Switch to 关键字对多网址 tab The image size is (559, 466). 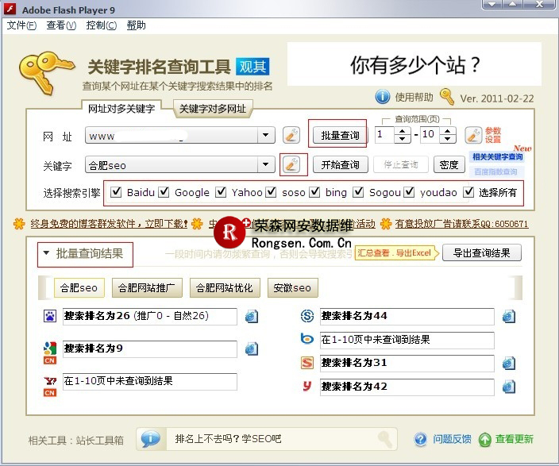pyautogui.click(x=212, y=109)
